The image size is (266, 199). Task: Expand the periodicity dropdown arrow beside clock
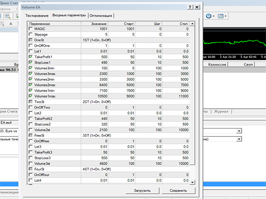[x=214, y=16]
